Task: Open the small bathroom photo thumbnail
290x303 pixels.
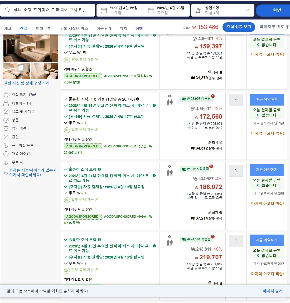Action: pos(45,71)
